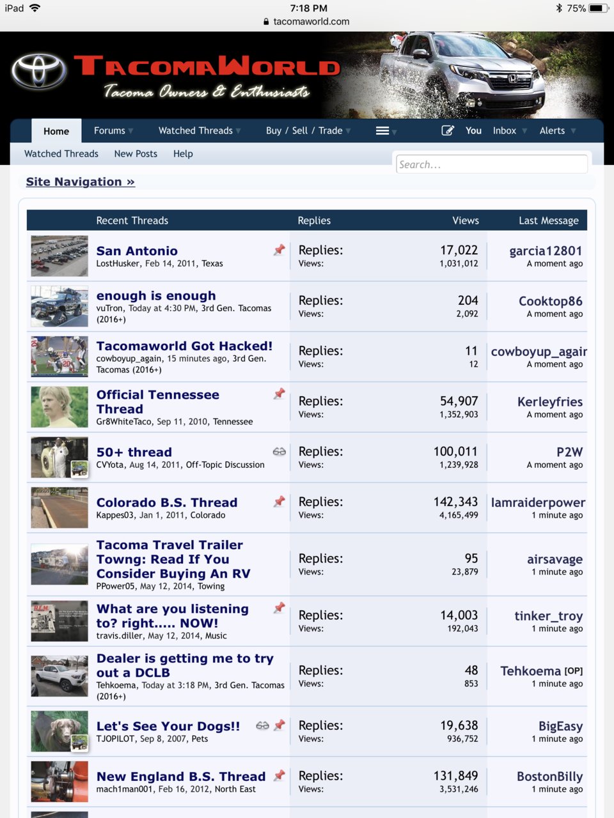This screenshot has width=614, height=818.
Task: Open the Colorado B.S. Thread
Action: (x=167, y=502)
